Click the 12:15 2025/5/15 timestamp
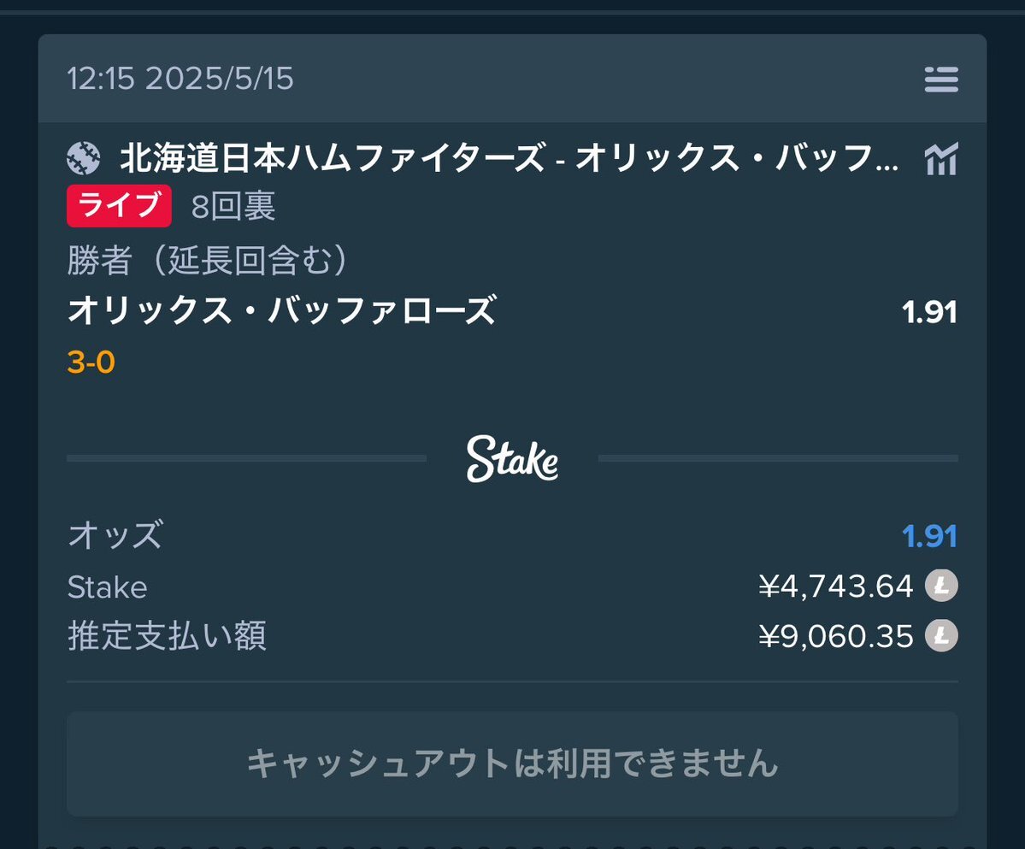Viewport: 1025px width, 849px height. 180,79
